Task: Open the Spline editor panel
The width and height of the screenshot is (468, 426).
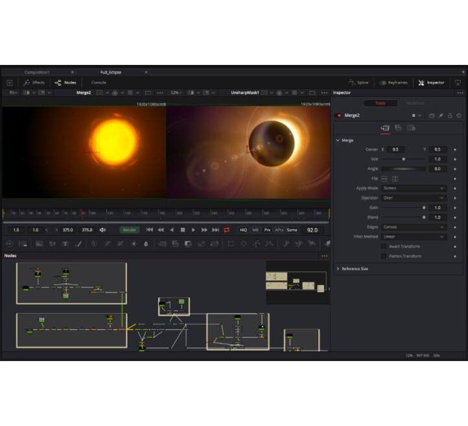Action: click(360, 82)
